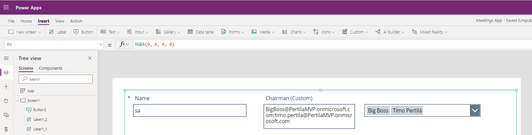Viewport: 532px width, 135px height.
Task: Click the hamburger menu icon in left rail
Action: pyautogui.click(x=6, y=58)
